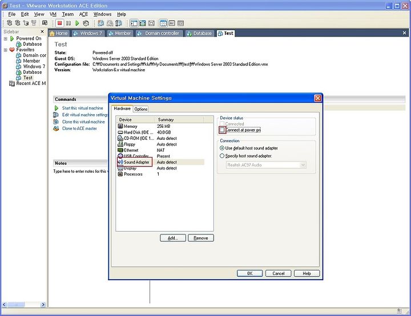Viewport: 411px width, 316px height.
Task: Collapse the Powered On tree node
Action: 6,39
